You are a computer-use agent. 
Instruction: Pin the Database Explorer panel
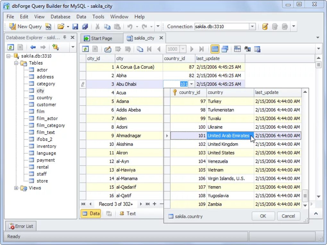(65, 37)
